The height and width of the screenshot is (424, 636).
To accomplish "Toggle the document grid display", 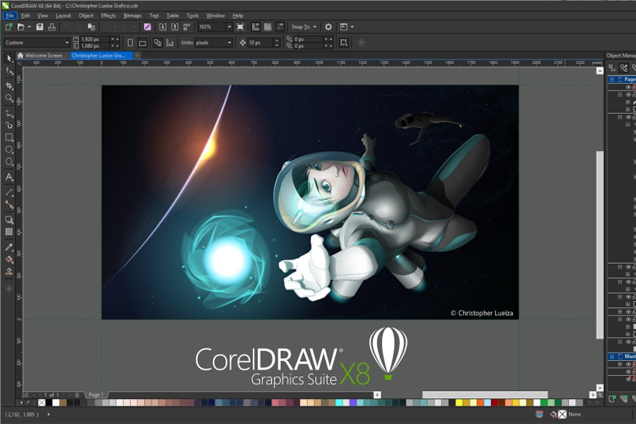I will (x=268, y=27).
